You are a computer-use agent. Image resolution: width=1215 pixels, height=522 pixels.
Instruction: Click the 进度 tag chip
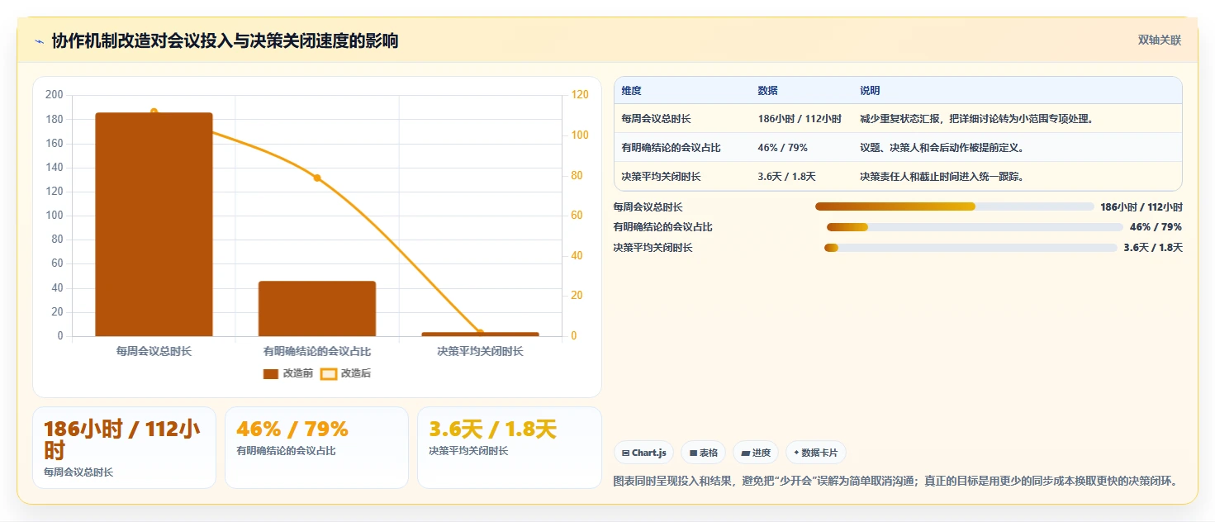756,453
